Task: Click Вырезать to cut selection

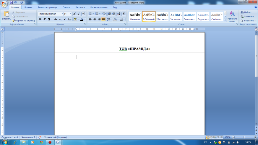Action: [x=19, y=12]
